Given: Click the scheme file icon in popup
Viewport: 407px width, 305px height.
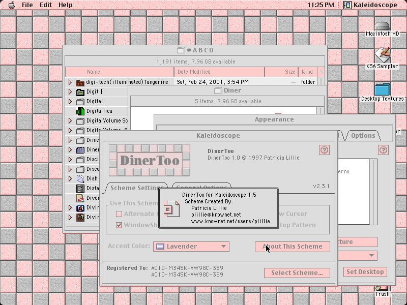Looking at the screenshot, I should (171, 209).
